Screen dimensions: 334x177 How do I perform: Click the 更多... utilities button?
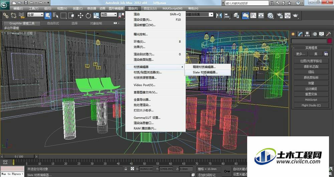click(301, 54)
